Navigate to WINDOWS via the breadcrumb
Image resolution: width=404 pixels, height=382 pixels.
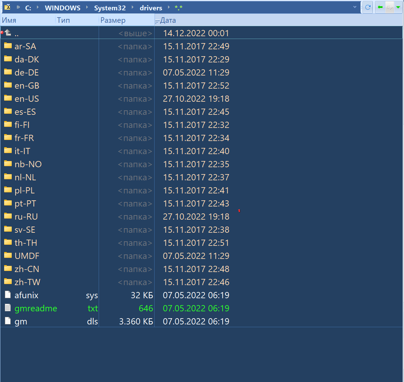pyautogui.click(x=62, y=7)
